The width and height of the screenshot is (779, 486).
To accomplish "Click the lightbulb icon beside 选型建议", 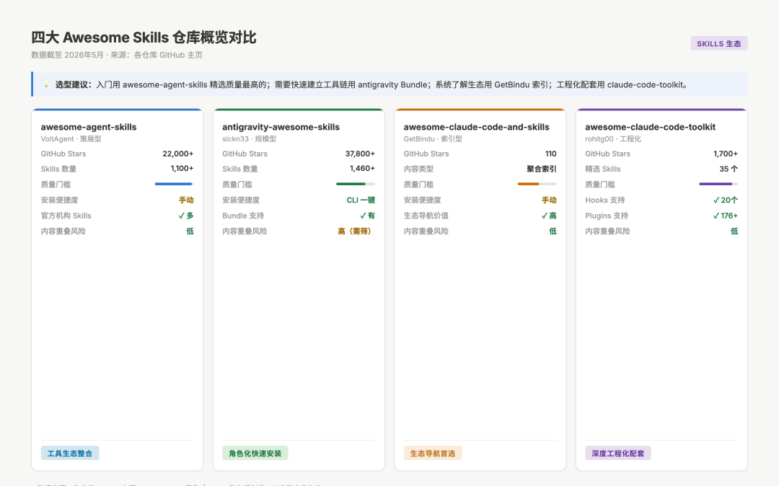I will 46,84.
